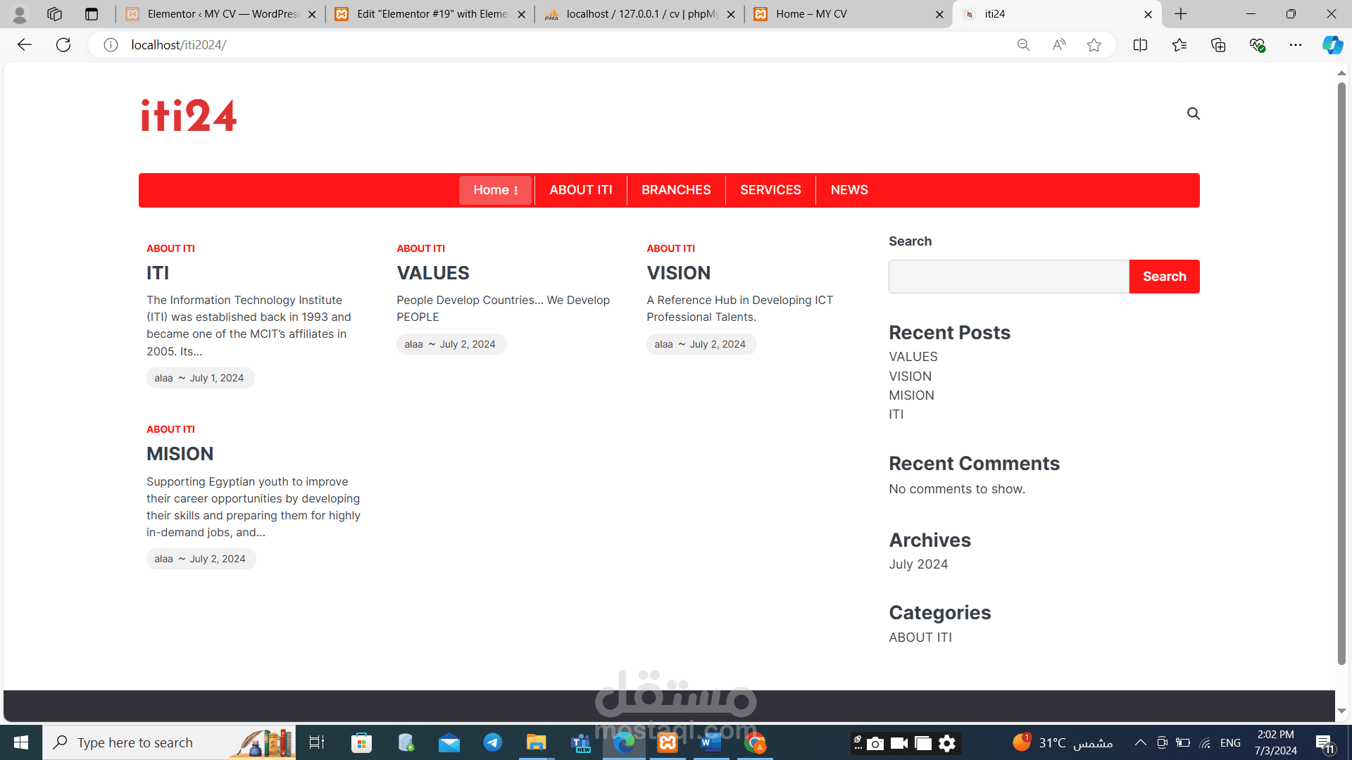Viewport: 1352px width, 760px height.
Task: Go back with the browser back arrow
Action: pos(25,45)
